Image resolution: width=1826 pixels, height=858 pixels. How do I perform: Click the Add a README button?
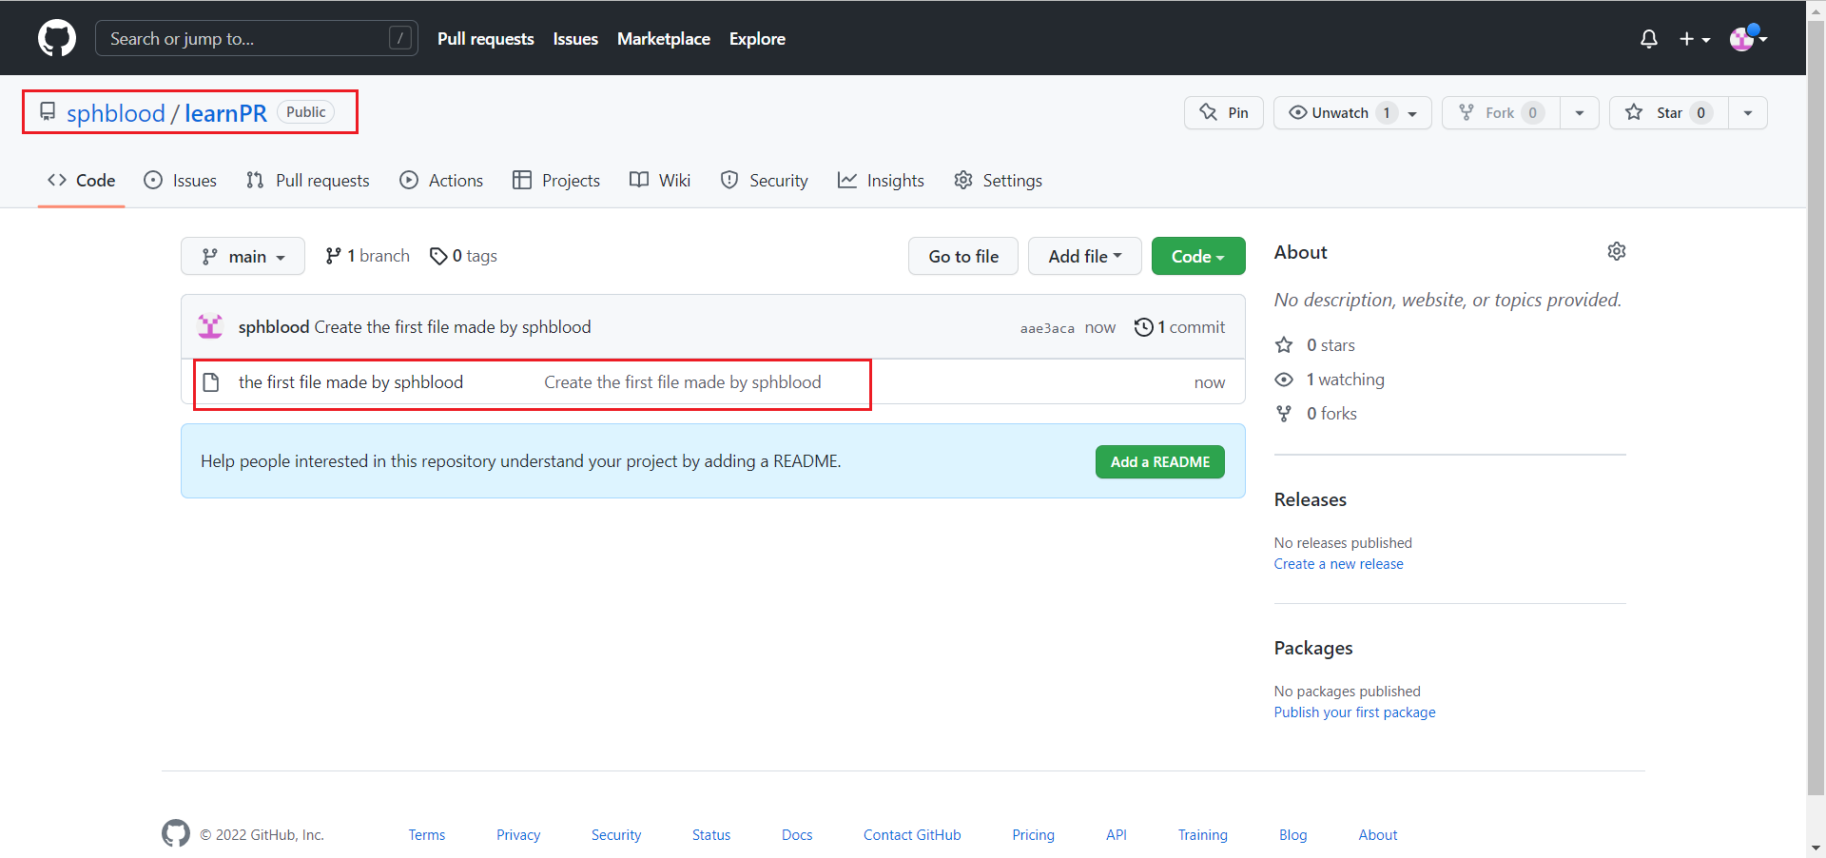click(x=1160, y=461)
